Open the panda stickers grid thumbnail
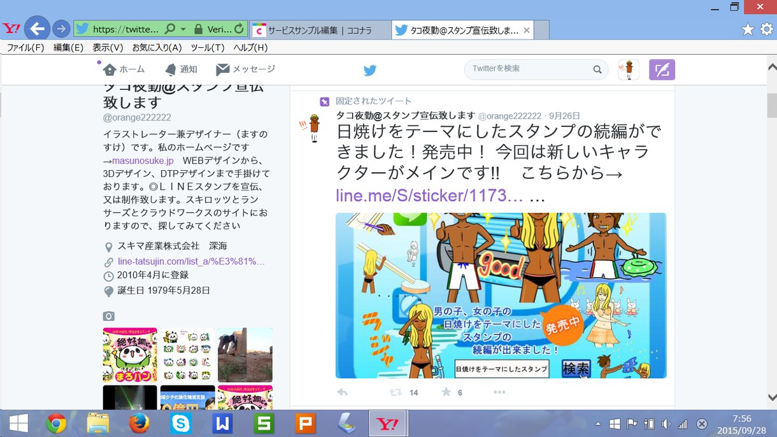Screen dimensions: 777x437 [x=187, y=355]
